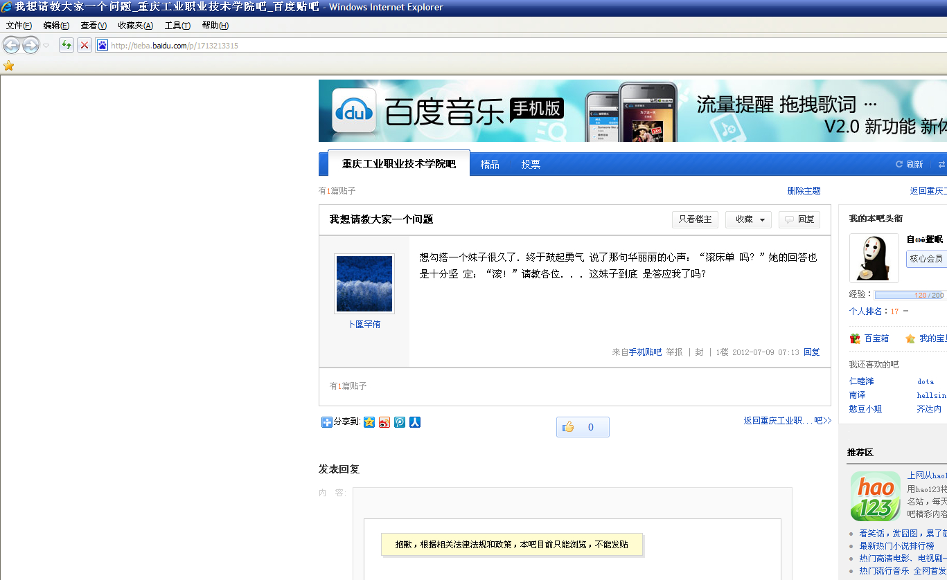The height and width of the screenshot is (580, 947).
Task: Open the No-Face profile avatar in sidebar
Action: [x=874, y=258]
